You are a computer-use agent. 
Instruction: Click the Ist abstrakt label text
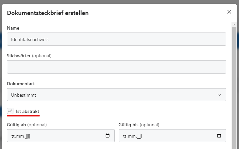click(27, 111)
